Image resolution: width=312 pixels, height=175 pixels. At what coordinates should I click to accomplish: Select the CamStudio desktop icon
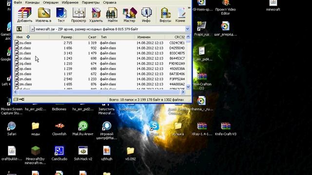[x=59, y=153]
